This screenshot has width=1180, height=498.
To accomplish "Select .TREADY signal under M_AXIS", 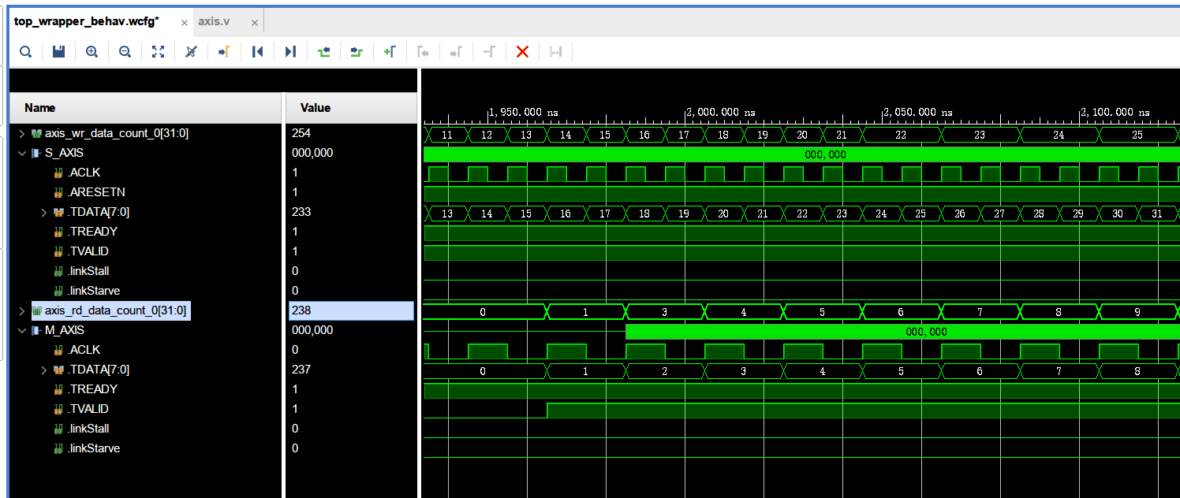I will click(92, 389).
